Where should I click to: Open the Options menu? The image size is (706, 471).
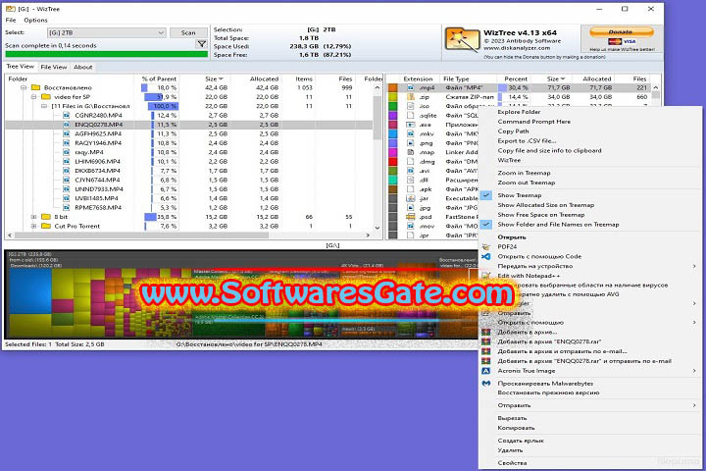click(x=35, y=21)
